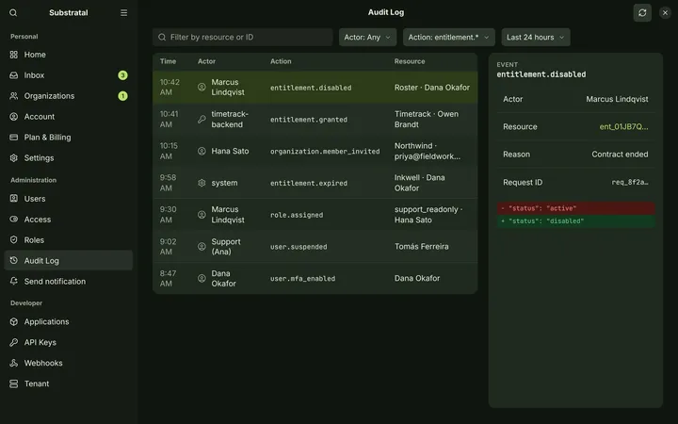This screenshot has height=424, width=678.
Task: Open the Applications label in sidebar
Action: tap(47, 321)
